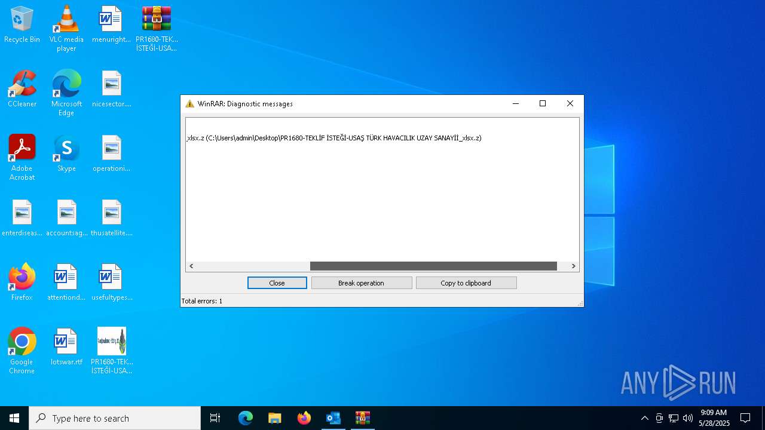Open the Windows Start menu

(14, 418)
